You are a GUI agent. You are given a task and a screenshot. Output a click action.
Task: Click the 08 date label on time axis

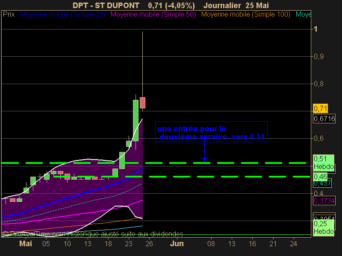[211, 244]
